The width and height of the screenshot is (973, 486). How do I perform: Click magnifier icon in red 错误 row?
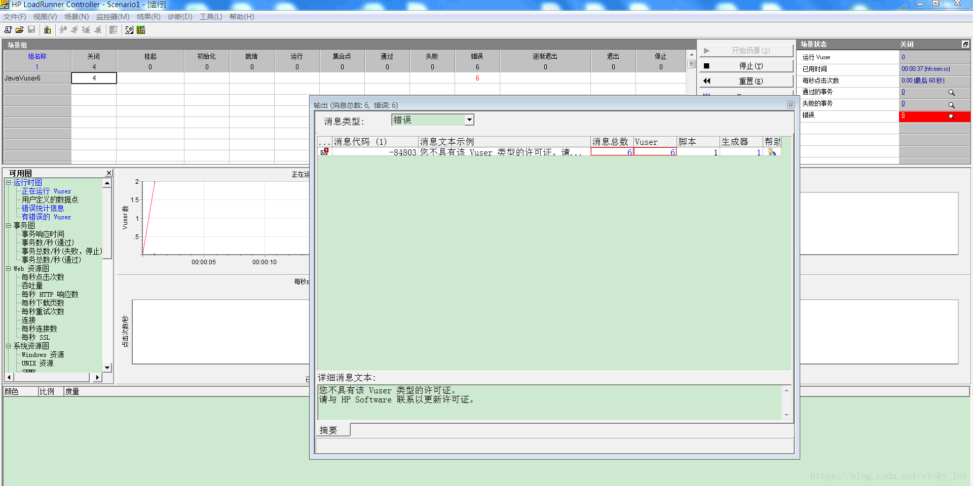click(x=951, y=116)
